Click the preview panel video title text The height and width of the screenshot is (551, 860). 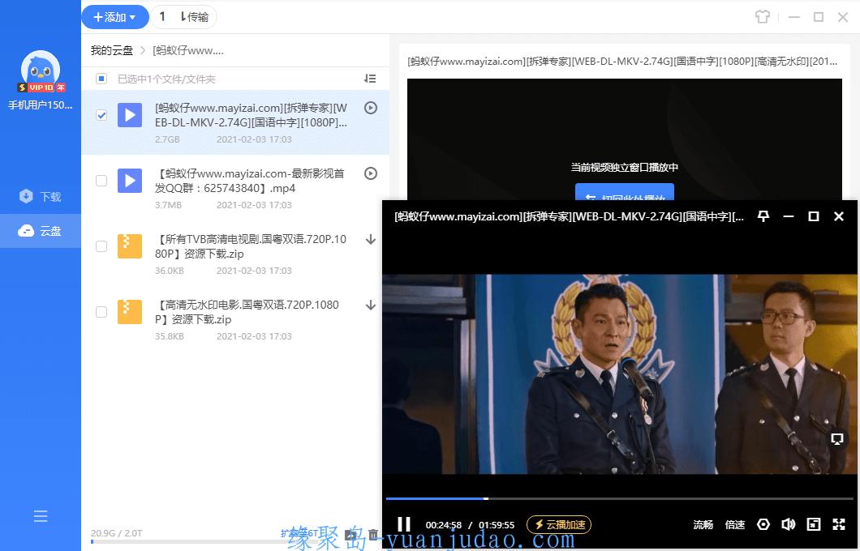pyautogui.click(x=622, y=62)
